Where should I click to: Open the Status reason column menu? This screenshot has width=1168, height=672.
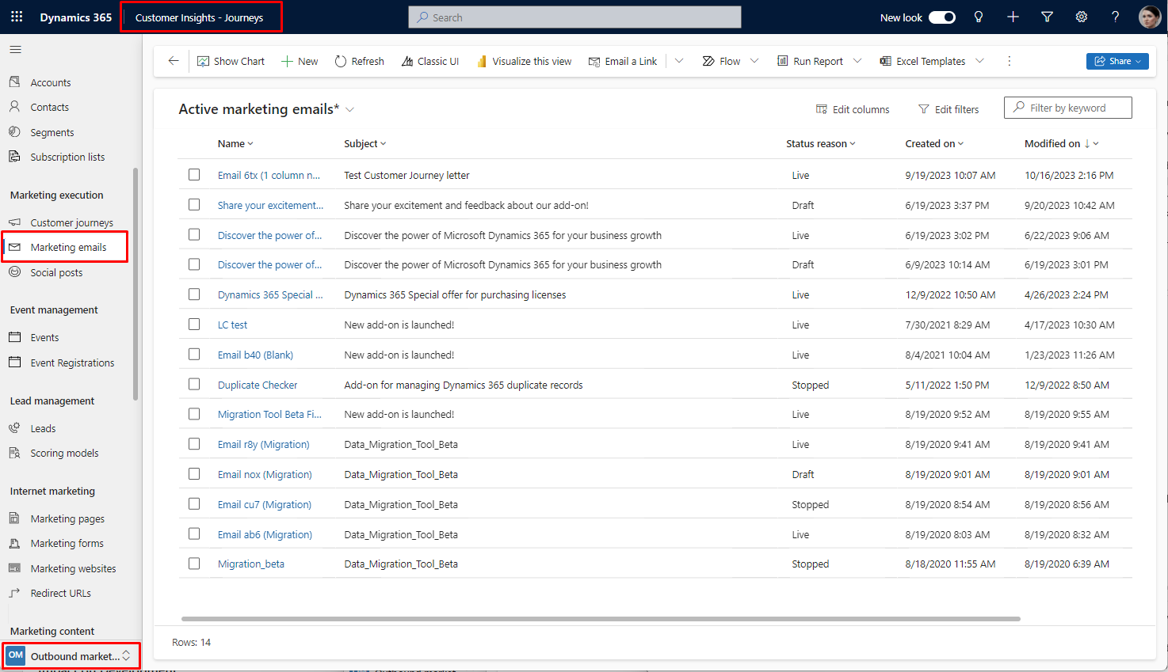pyautogui.click(x=821, y=143)
